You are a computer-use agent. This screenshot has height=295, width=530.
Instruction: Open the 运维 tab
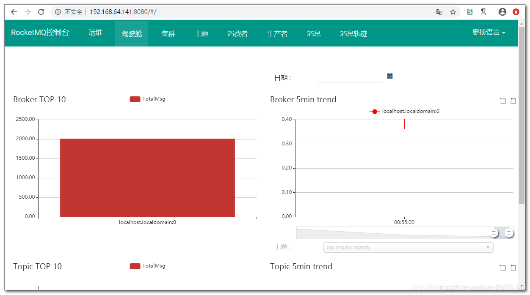[x=95, y=33]
